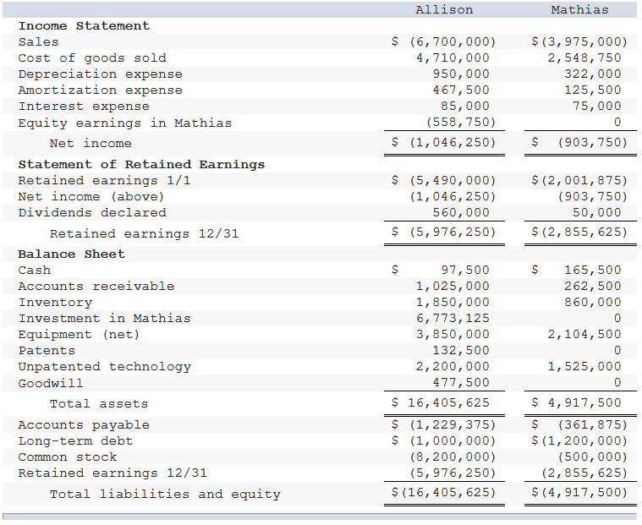
Task: Select the Balance Sheet heading
Action: tap(71, 254)
